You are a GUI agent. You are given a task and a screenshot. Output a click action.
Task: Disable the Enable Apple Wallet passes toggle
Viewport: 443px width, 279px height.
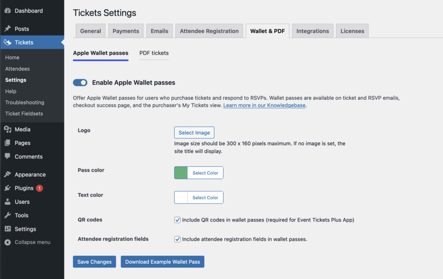coord(80,82)
